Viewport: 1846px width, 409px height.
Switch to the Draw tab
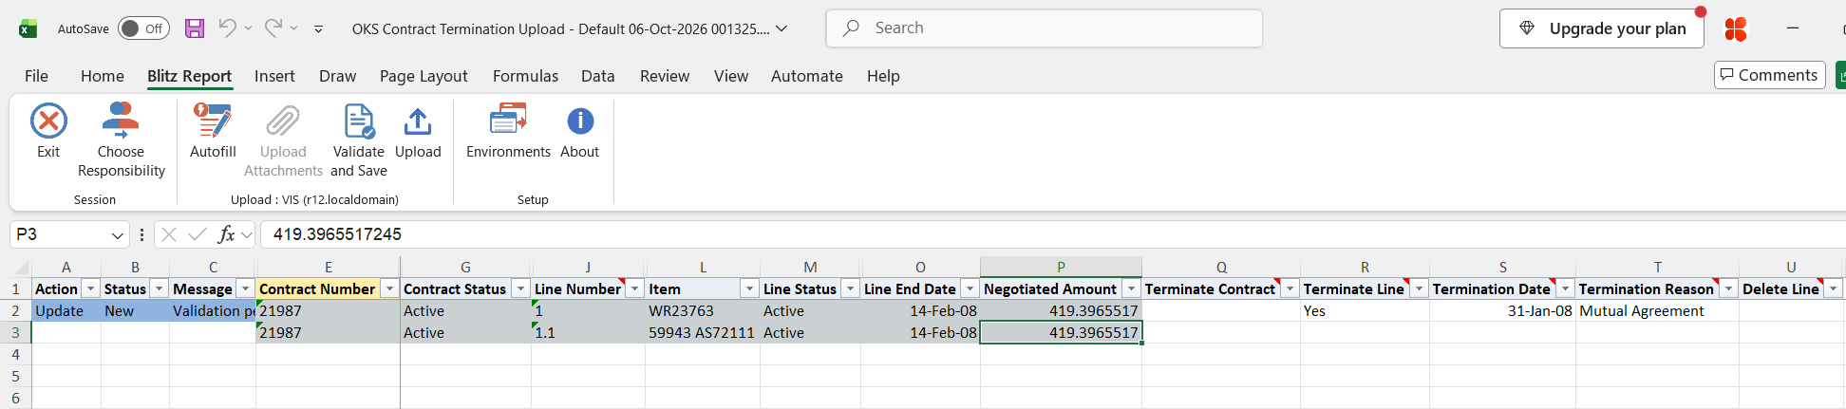pyautogui.click(x=337, y=76)
